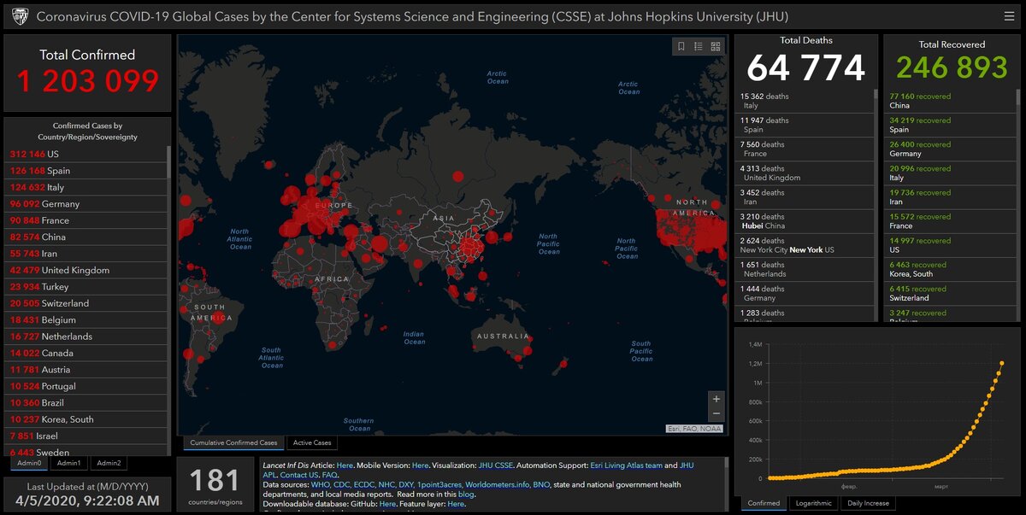Click the info panel text scrollbar
The image size is (1026, 515).
(x=728, y=462)
